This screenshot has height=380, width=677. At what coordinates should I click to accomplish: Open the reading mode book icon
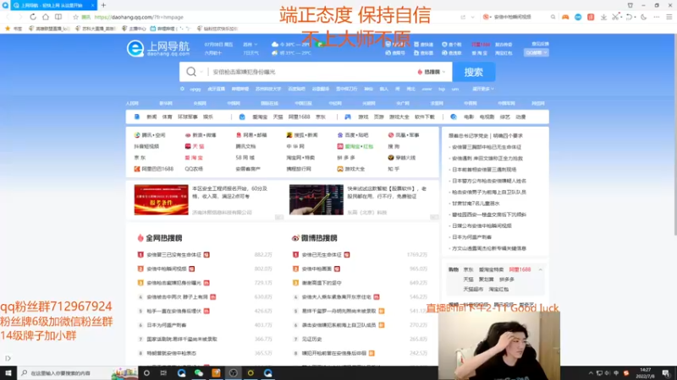coord(58,17)
